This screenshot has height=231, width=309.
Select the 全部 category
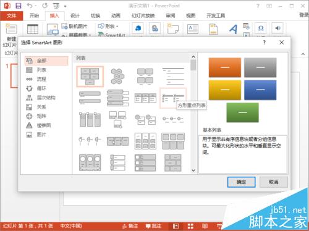pyautogui.click(x=46, y=61)
